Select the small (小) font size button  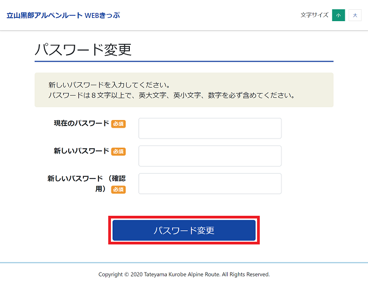click(338, 15)
